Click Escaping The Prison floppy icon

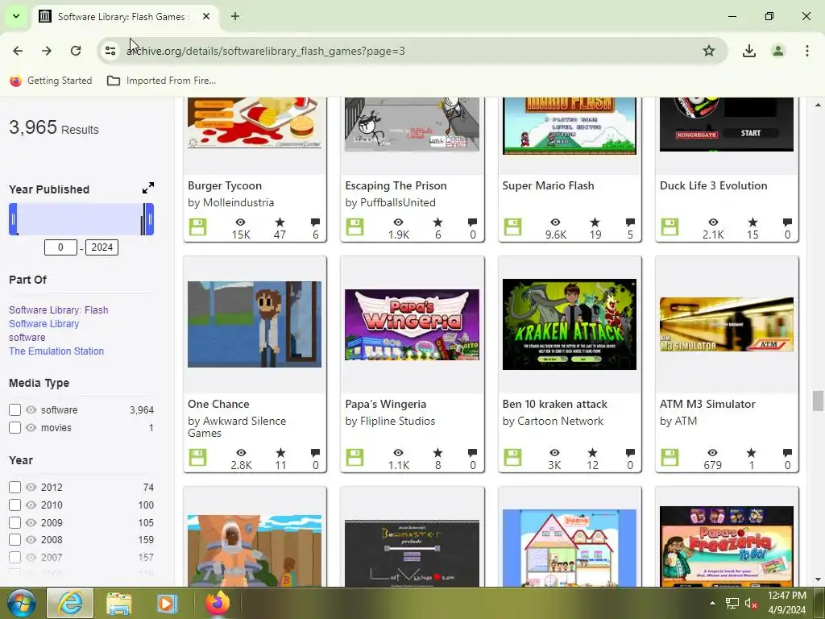point(354,227)
